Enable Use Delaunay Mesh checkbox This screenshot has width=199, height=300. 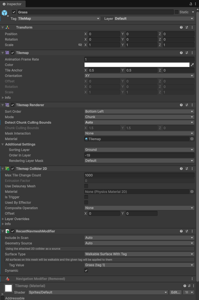tap(86, 186)
